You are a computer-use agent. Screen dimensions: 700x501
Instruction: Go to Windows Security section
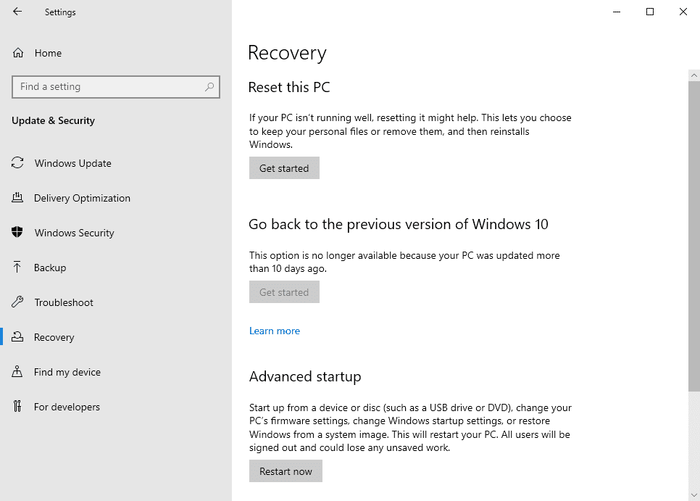74,233
